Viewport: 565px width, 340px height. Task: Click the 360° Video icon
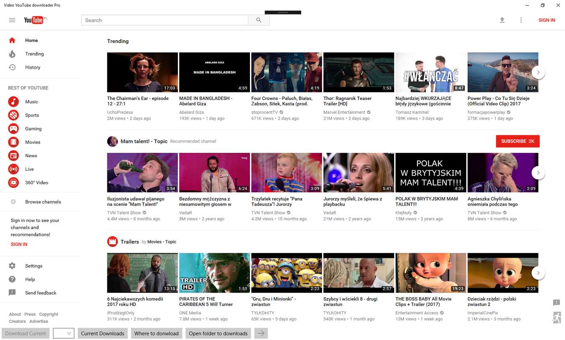[14, 183]
